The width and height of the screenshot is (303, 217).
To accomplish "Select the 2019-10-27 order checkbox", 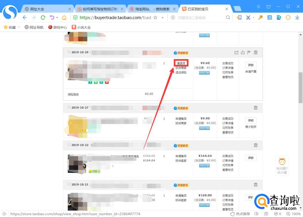I will [69, 107].
